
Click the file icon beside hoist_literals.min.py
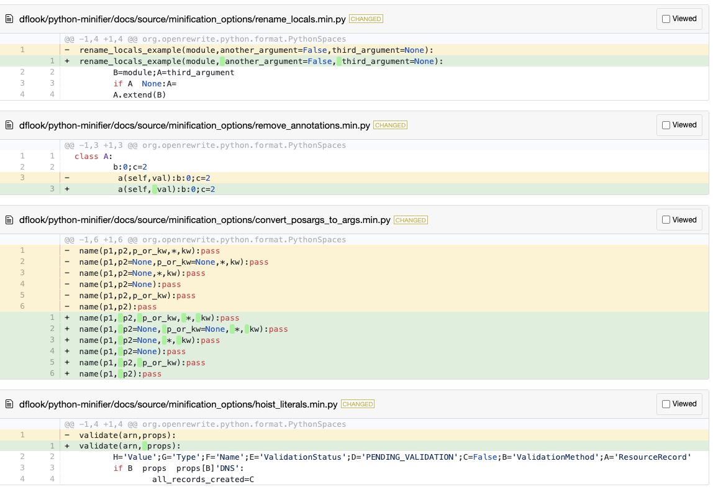pos(9,404)
